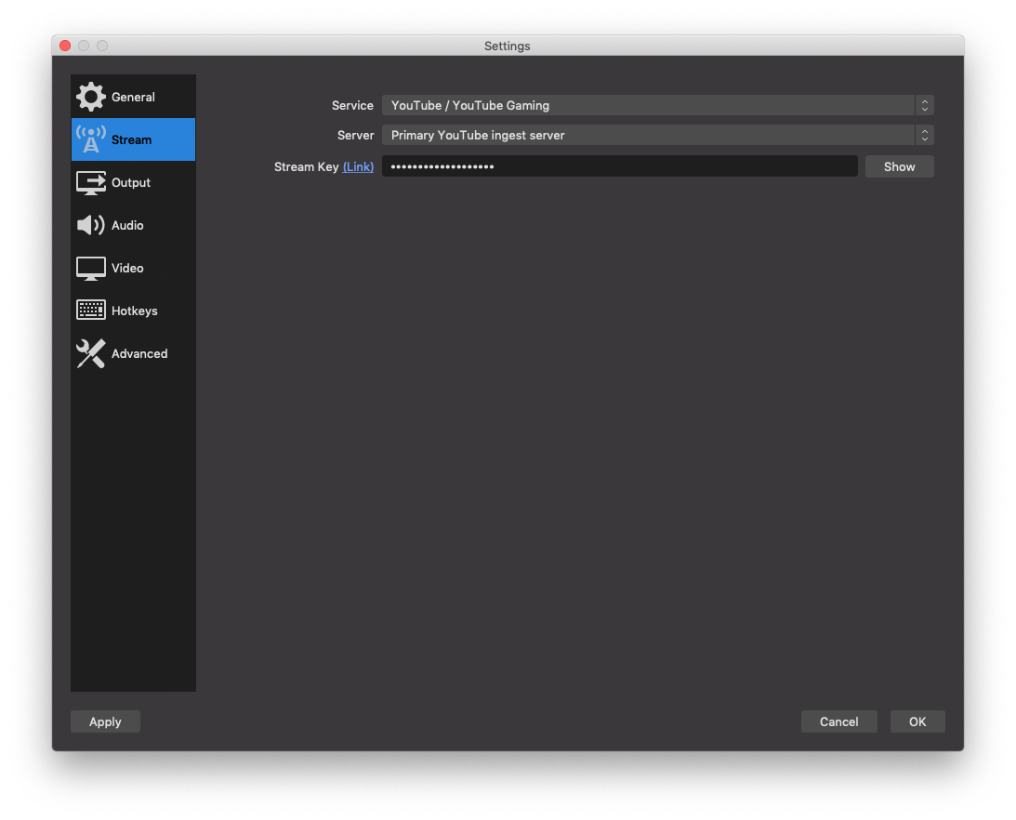Screen dimensions: 1016x820
Task: Click the 'Settings' window title
Action: pos(508,46)
